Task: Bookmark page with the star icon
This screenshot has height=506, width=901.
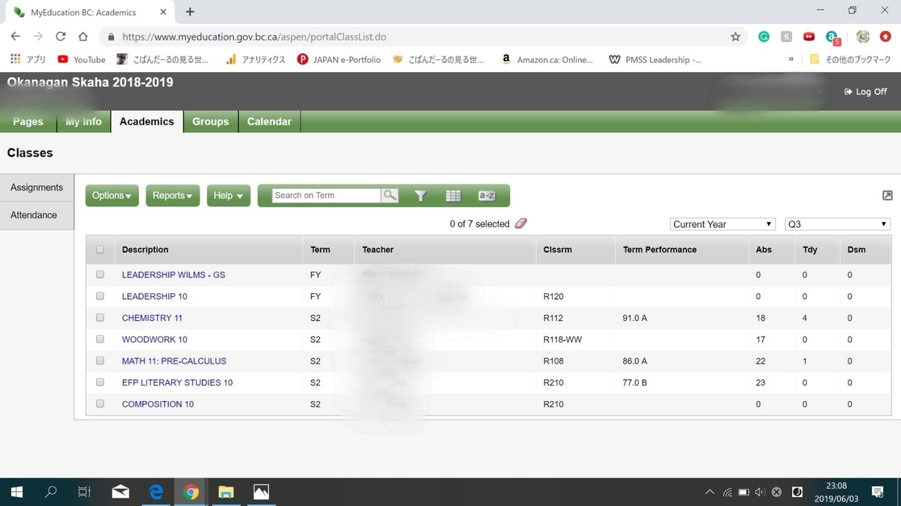Action: (736, 36)
